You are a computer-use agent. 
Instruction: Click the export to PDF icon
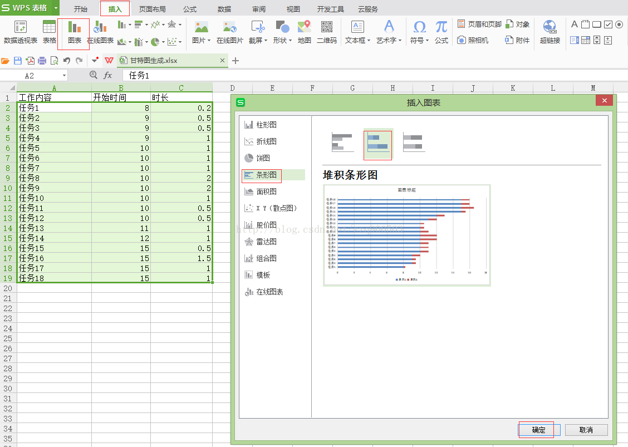point(30,61)
